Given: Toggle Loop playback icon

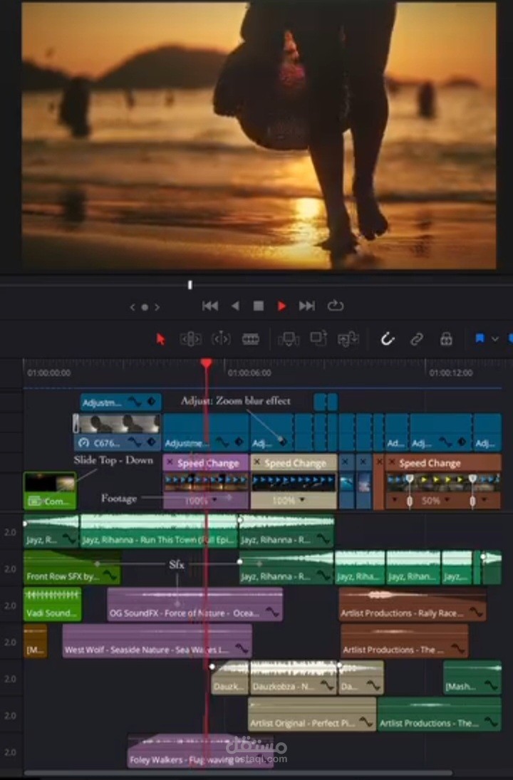Looking at the screenshot, I should (336, 306).
